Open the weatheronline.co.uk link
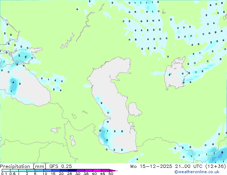The image size is (227, 175). [197, 172]
